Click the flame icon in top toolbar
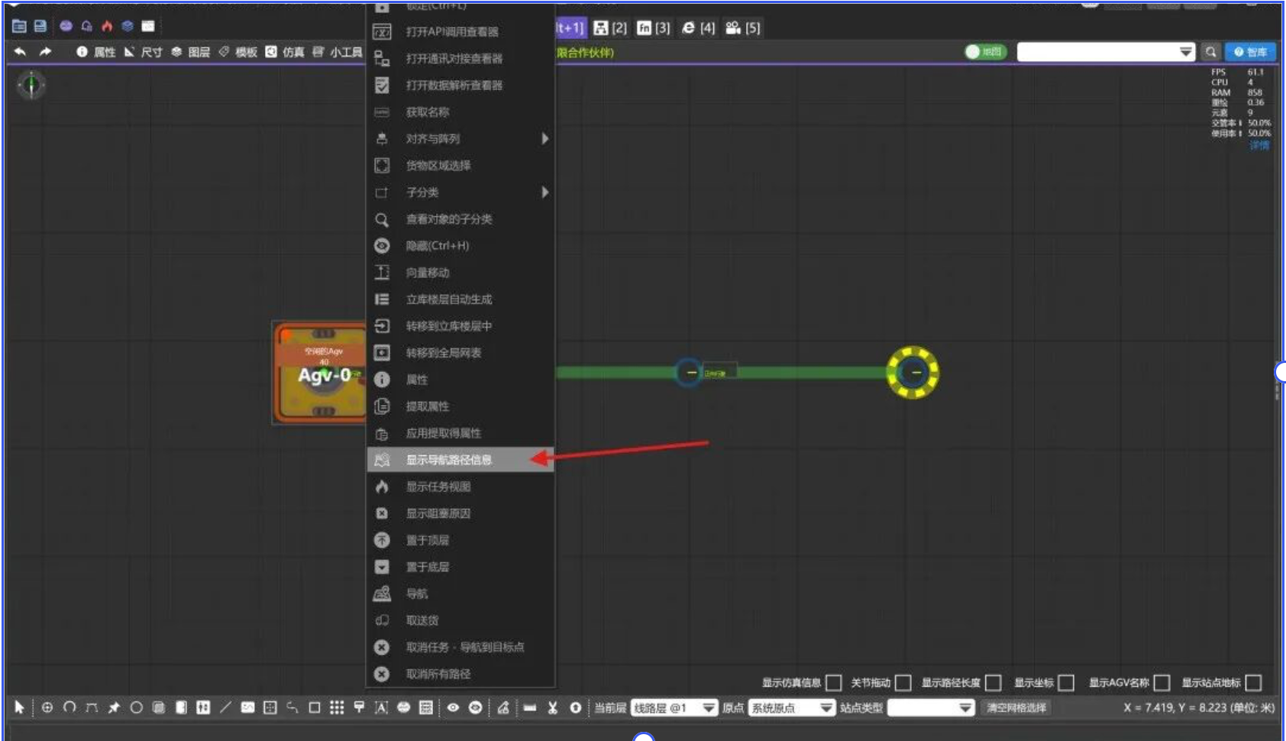Screen dimensions: 1286x741 click(x=107, y=26)
